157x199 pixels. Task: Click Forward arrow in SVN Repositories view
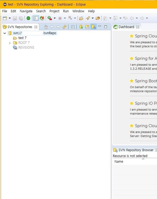click(58, 27)
